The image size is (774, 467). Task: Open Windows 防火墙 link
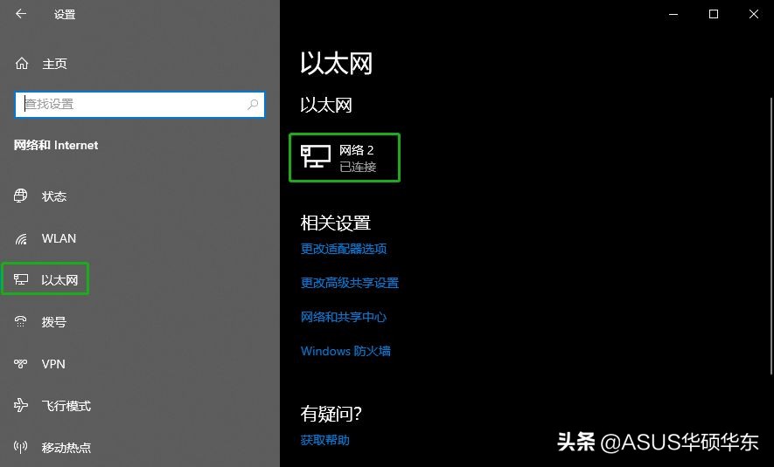[x=345, y=351]
